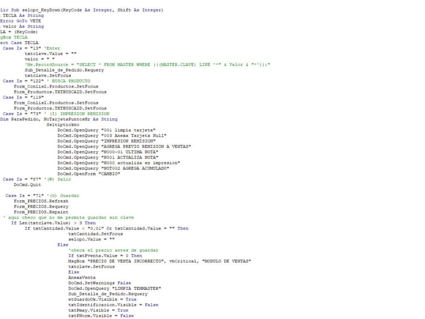425x319 pixels.
Task: Click Case Is = "122" BUSCA PRODUCTO line
Action: pyautogui.click(x=47, y=81)
